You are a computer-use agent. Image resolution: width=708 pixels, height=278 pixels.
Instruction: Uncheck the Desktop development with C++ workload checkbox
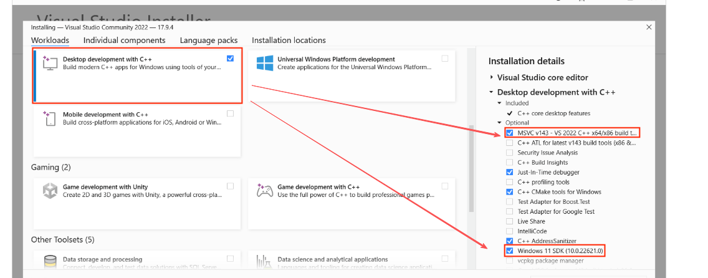(x=230, y=59)
